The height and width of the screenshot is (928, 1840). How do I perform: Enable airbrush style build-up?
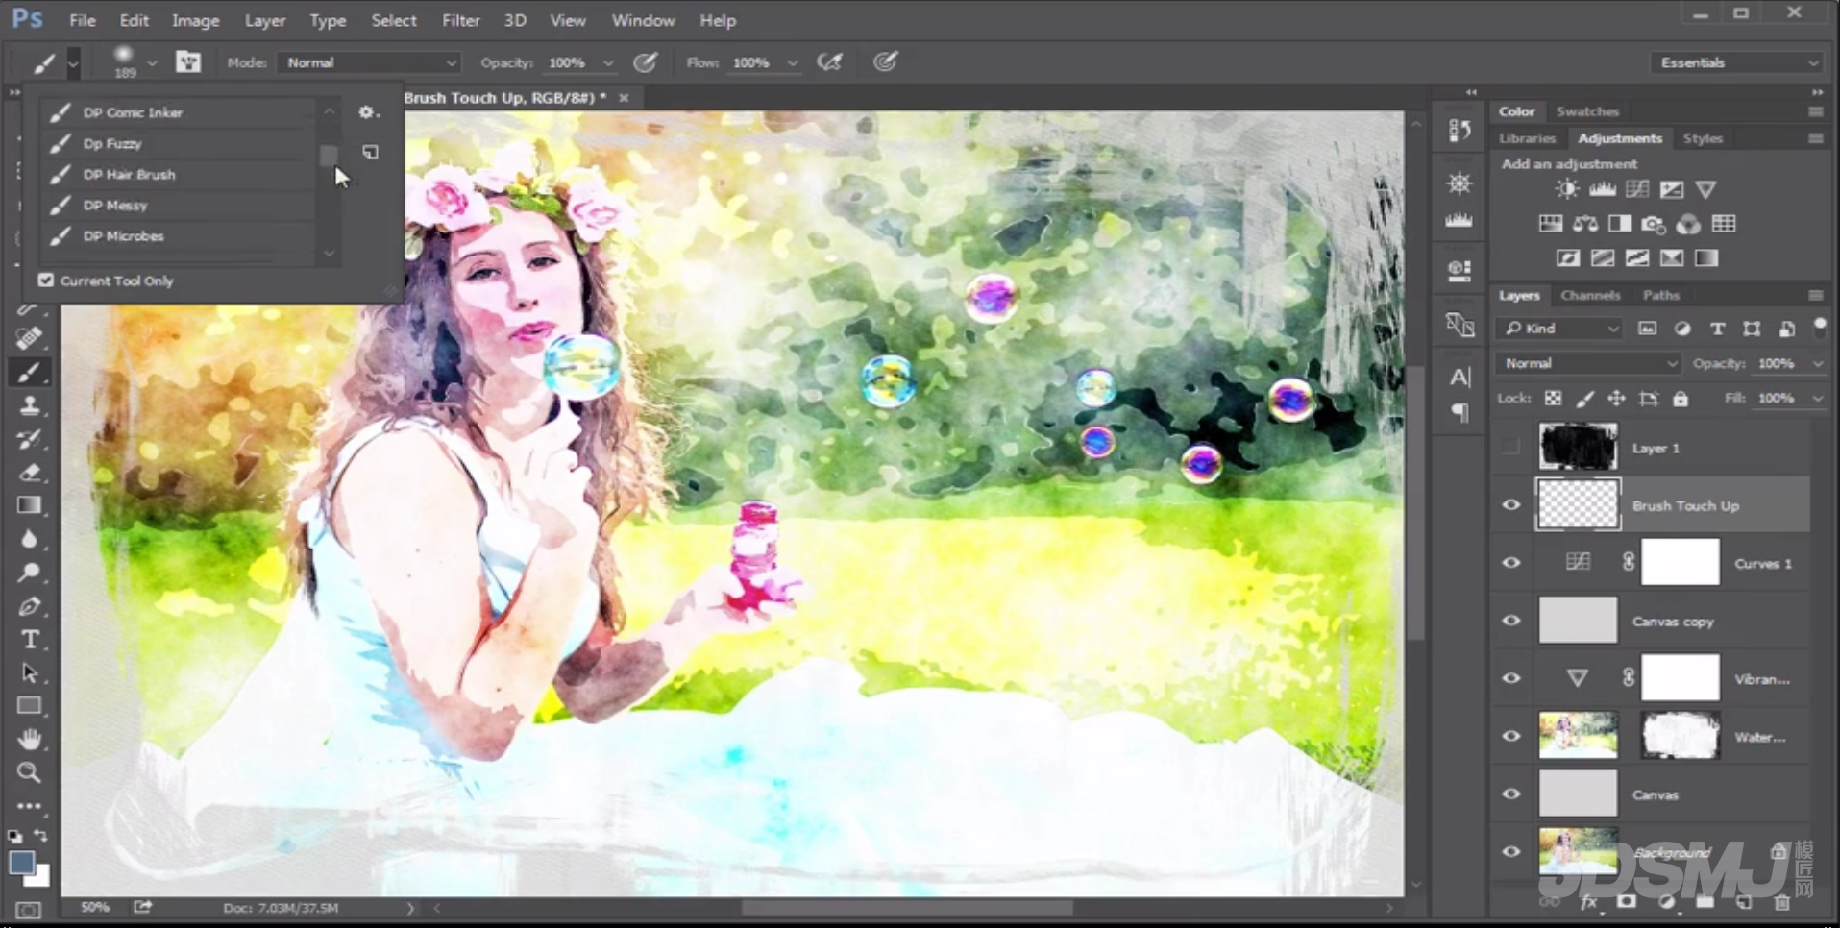829,62
